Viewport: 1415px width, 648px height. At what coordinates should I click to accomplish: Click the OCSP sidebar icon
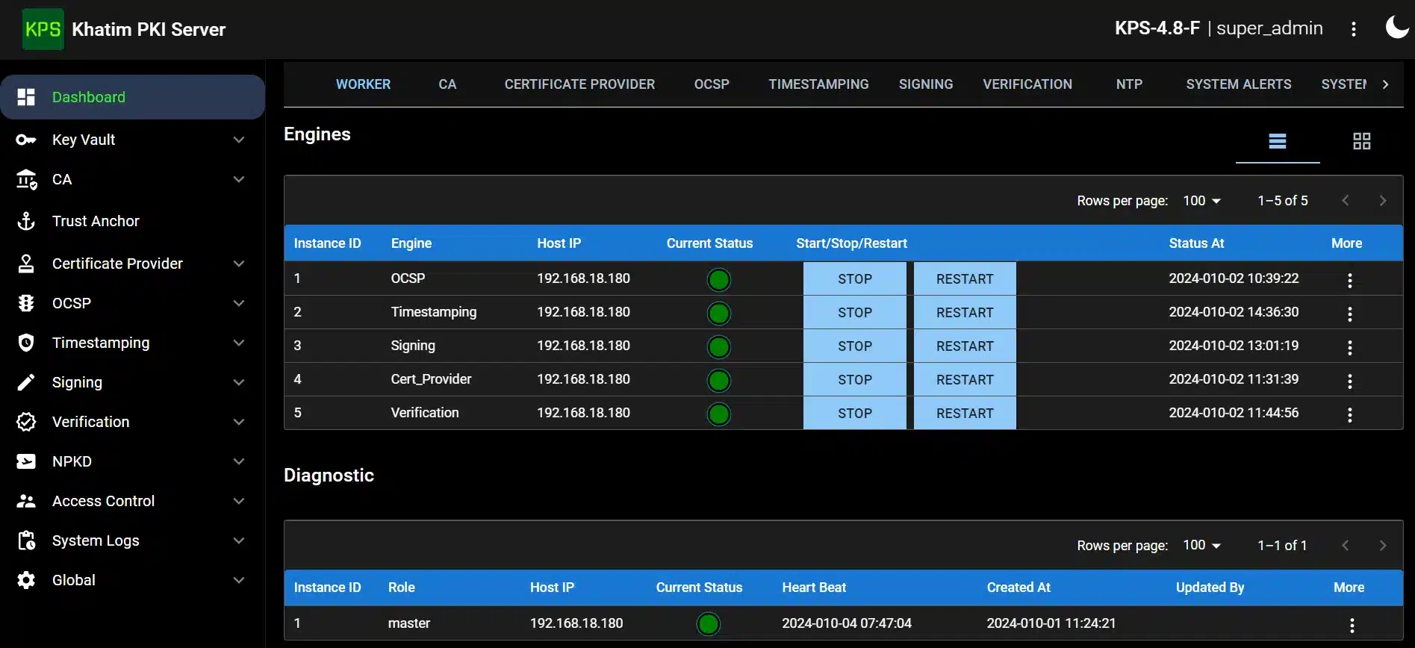26,303
